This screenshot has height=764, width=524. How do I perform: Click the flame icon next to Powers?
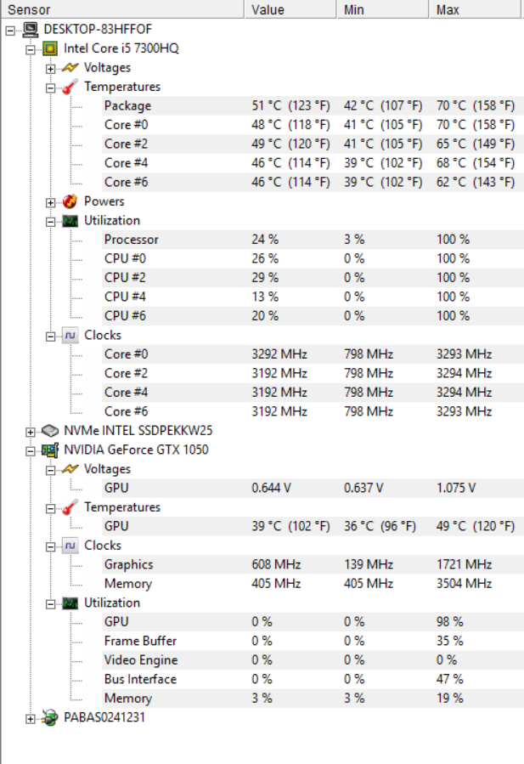[x=70, y=201]
